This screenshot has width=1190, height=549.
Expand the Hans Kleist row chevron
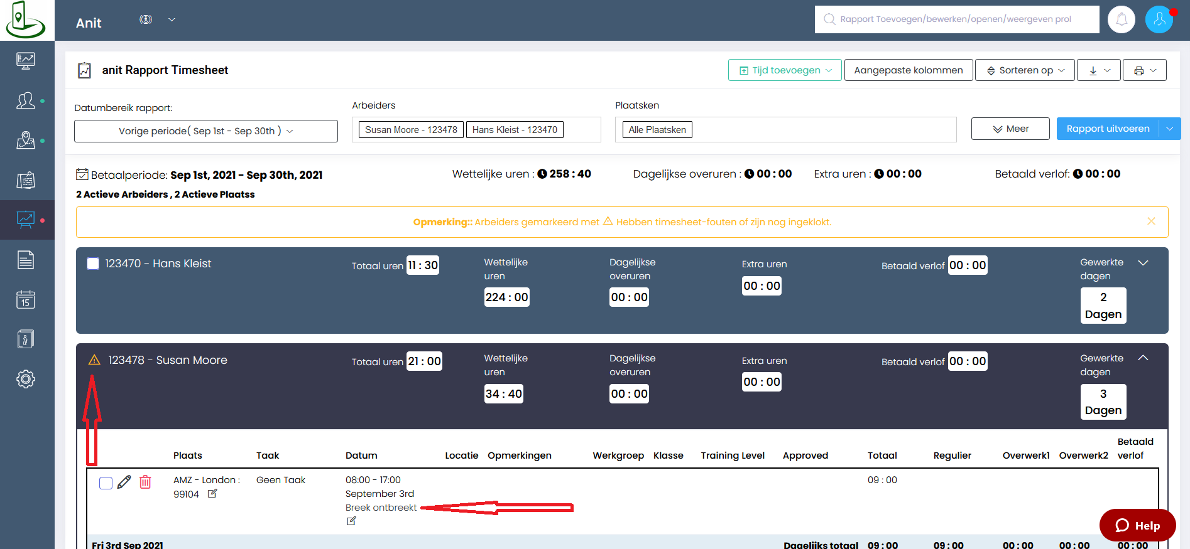point(1143,263)
